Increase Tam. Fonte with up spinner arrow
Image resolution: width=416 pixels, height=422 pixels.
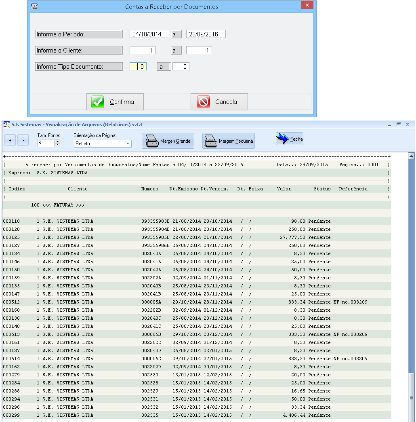tap(57, 141)
